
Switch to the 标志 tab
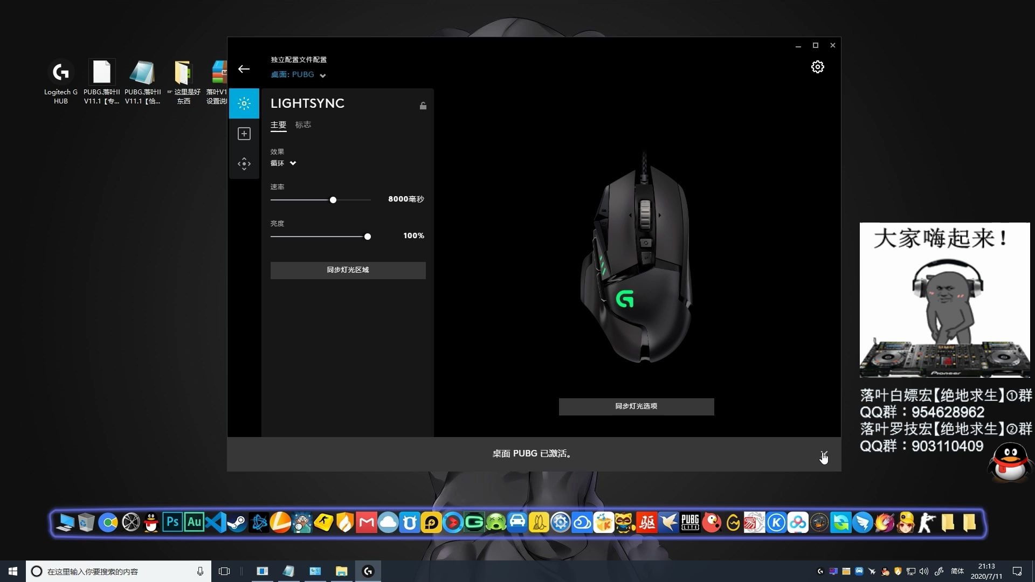click(x=303, y=124)
